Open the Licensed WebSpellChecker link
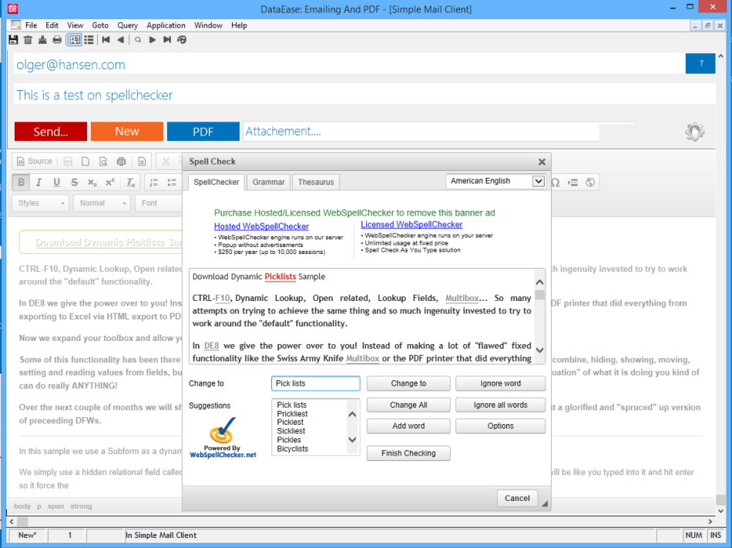 [x=411, y=224]
